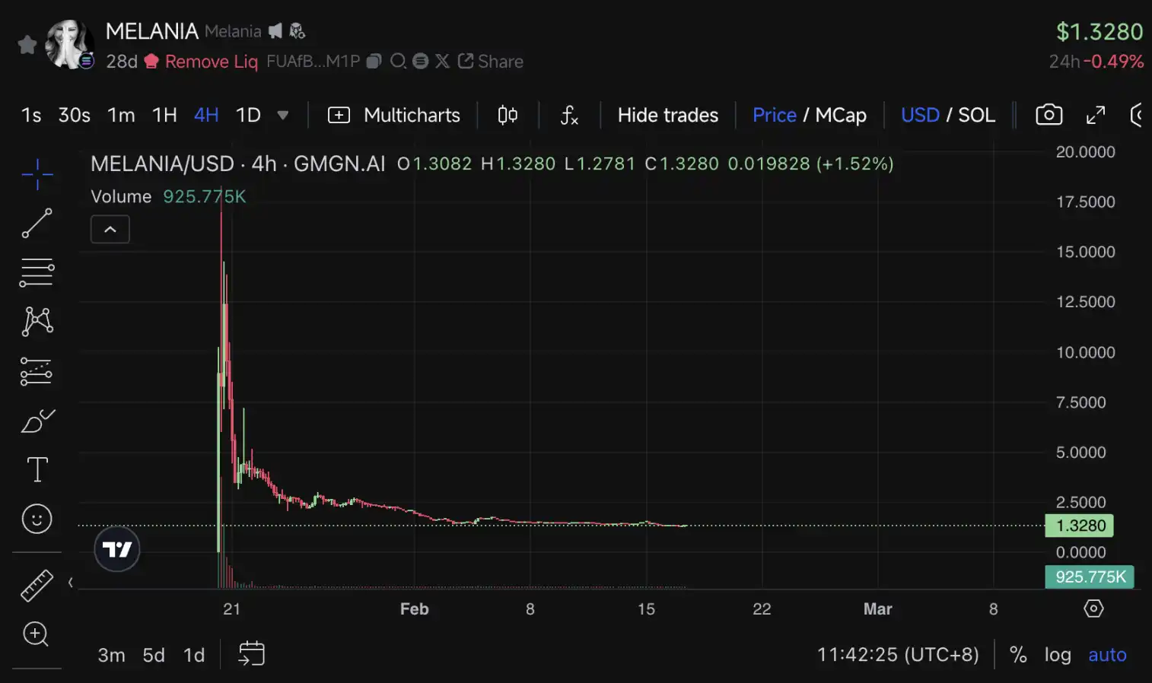This screenshot has width=1152, height=683.
Task: Select the ruler measure tool
Action: (x=37, y=585)
